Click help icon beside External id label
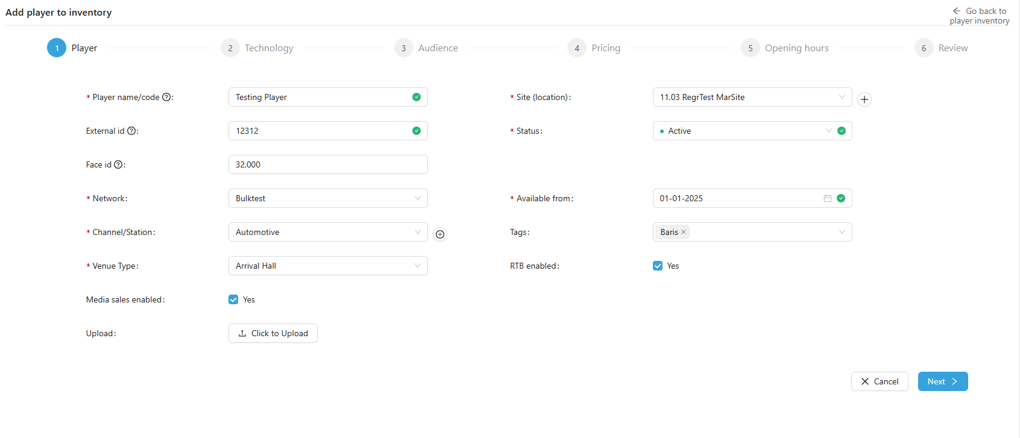The height and width of the screenshot is (438, 1020). coord(131,131)
